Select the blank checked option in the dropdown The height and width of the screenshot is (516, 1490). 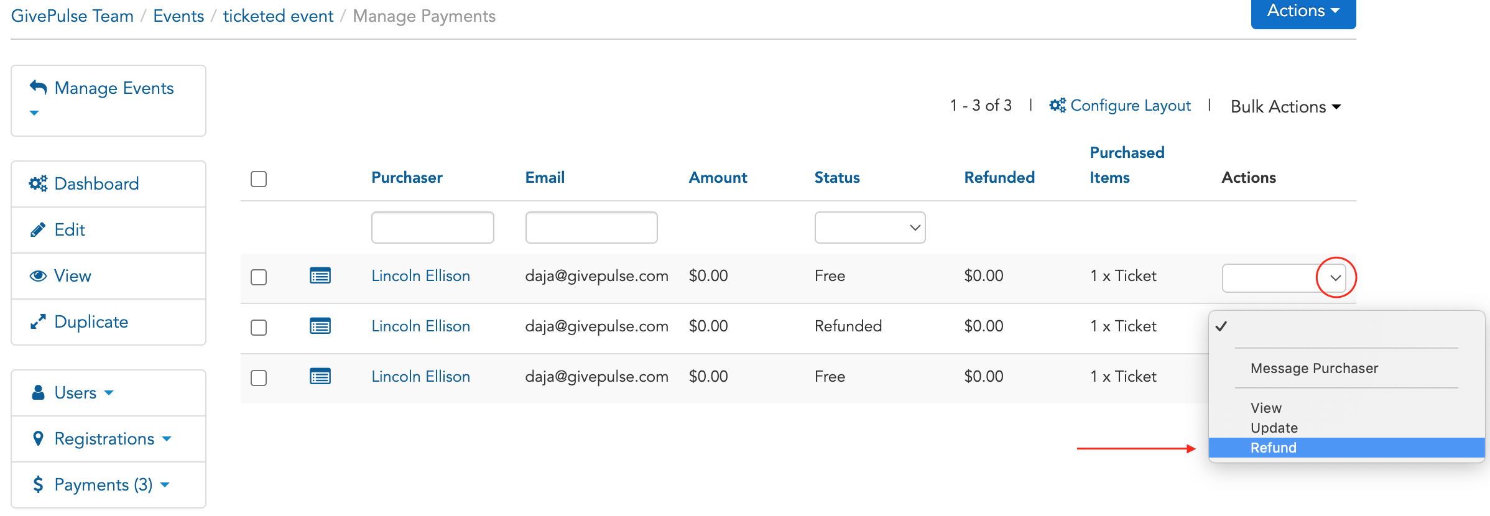1347,326
